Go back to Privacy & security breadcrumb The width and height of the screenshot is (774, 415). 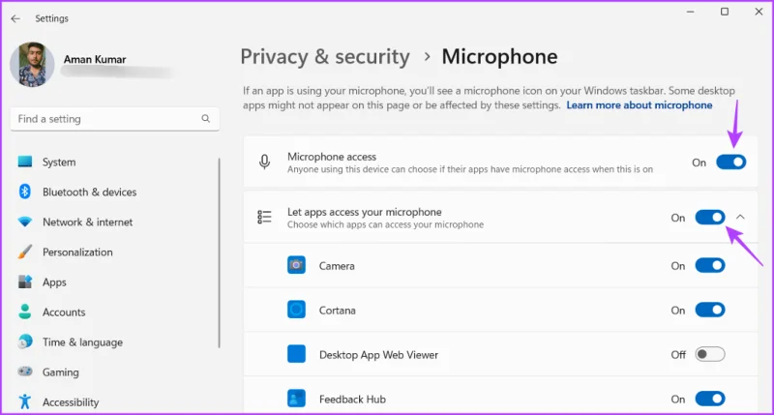(x=325, y=57)
